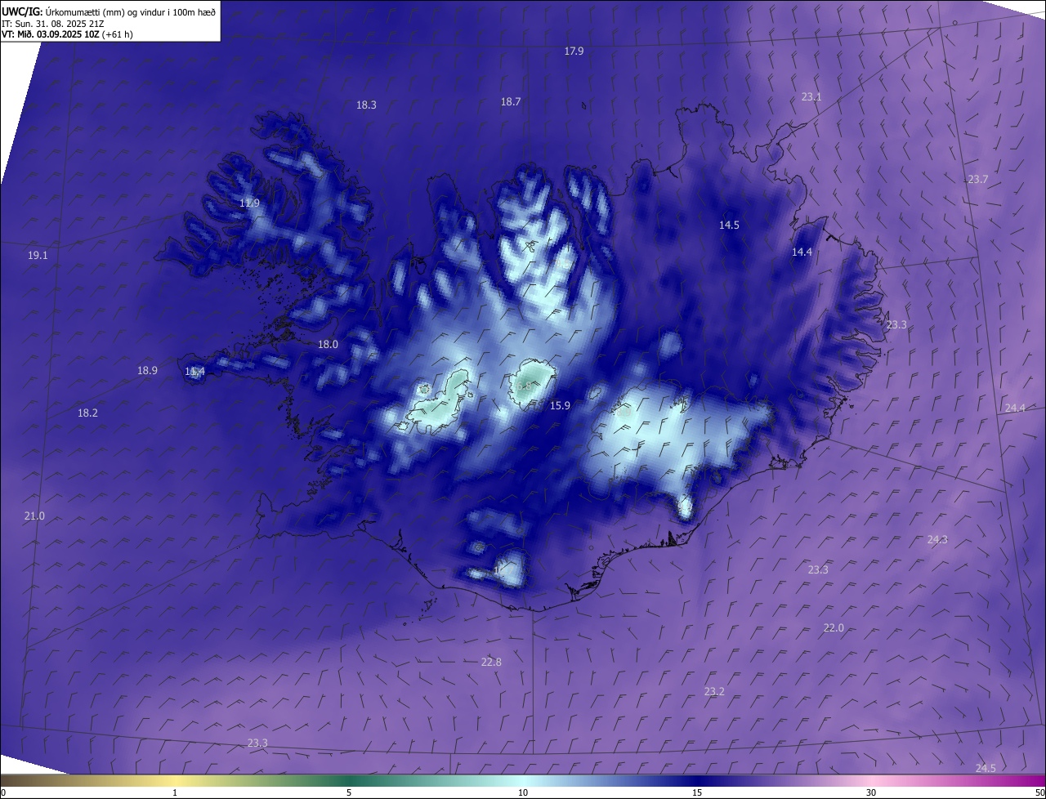Click the 22.8 value label
1046x799 pixels.
coord(491,662)
